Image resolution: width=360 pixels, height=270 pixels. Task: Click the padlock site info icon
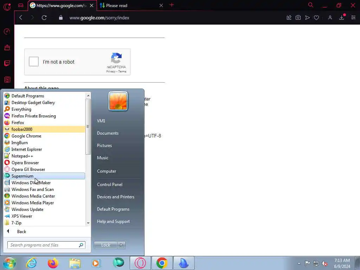60,18
